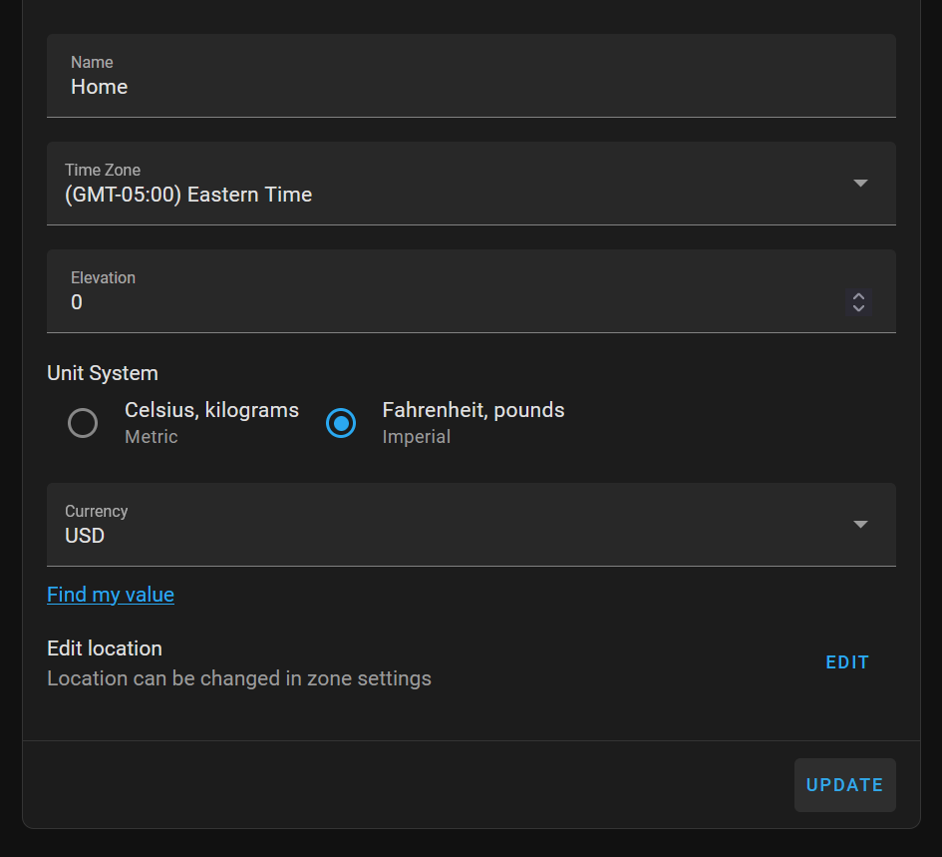The width and height of the screenshot is (942, 857).
Task: Expand the Currency dropdown
Action: pyautogui.click(x=471, y=525)
